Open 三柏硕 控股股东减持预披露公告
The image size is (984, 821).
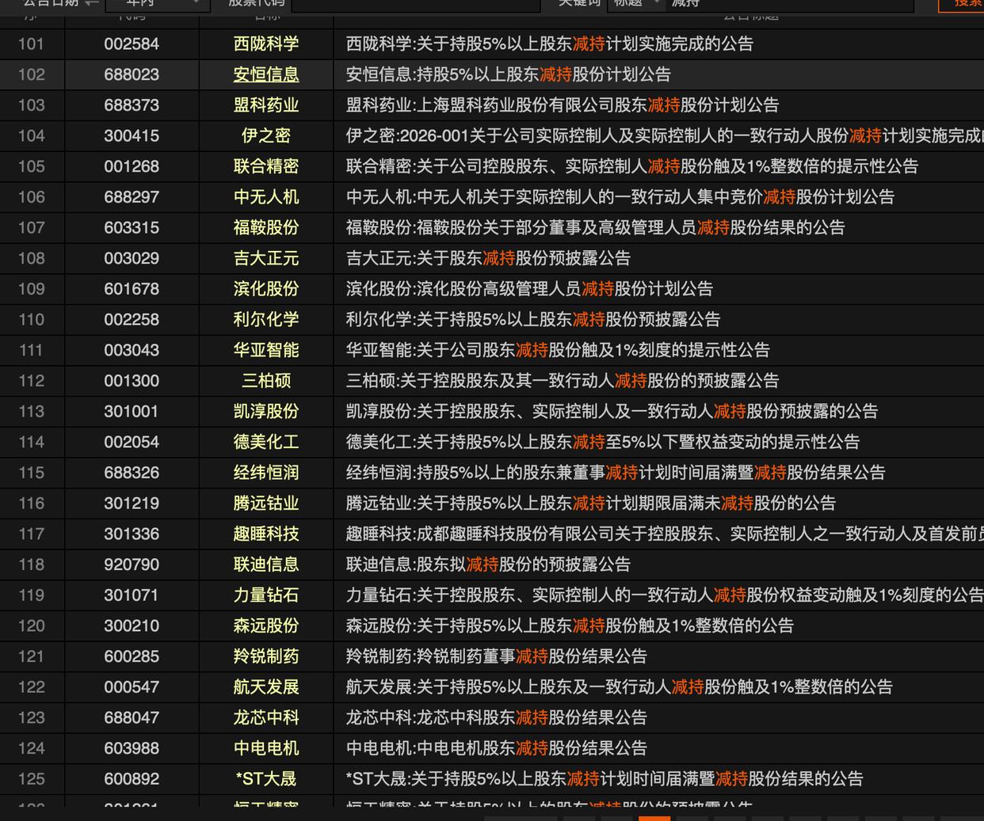[562, 381]
